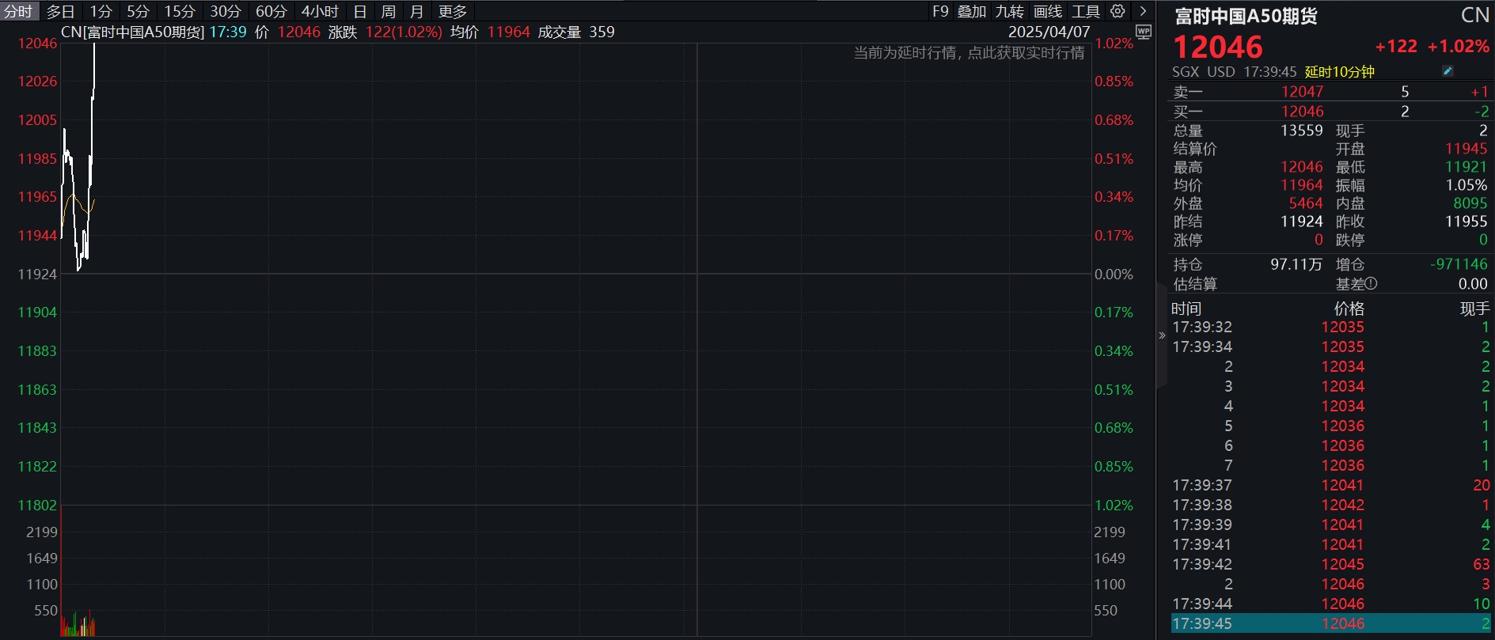This screenshot has width=1495, height=640.
Task: Click the 昨收 value 11955
Action: (x=1467, y=222)
